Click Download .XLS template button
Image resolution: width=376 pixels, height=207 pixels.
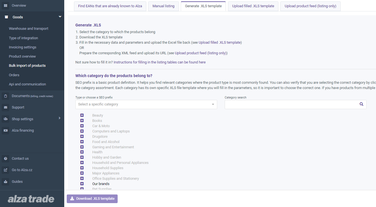coord(92,199)
